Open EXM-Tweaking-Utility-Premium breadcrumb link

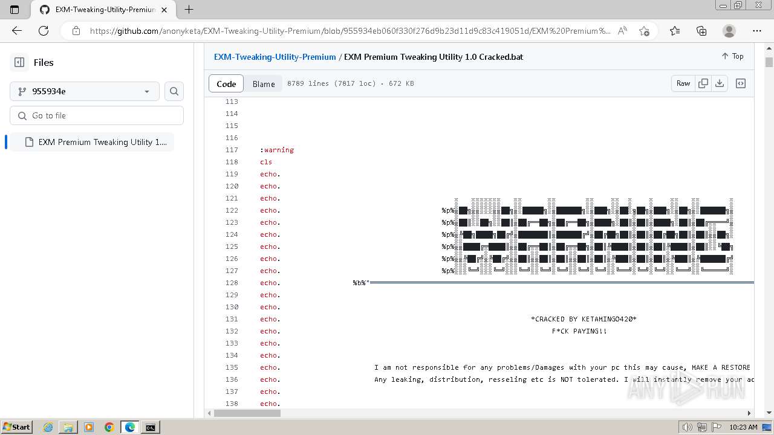[275, 57]
